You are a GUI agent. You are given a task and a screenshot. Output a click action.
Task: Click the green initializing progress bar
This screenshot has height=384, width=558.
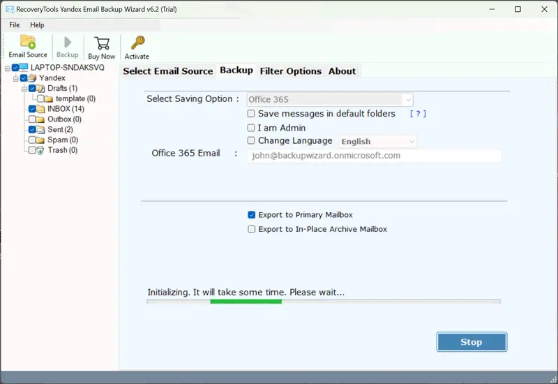[246, 302]
